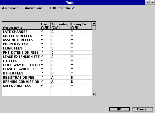This screenshot has width=155, height=113.
Task: Cancel the Assessment Customizations dialog
Action: click(x=142, y=109)
